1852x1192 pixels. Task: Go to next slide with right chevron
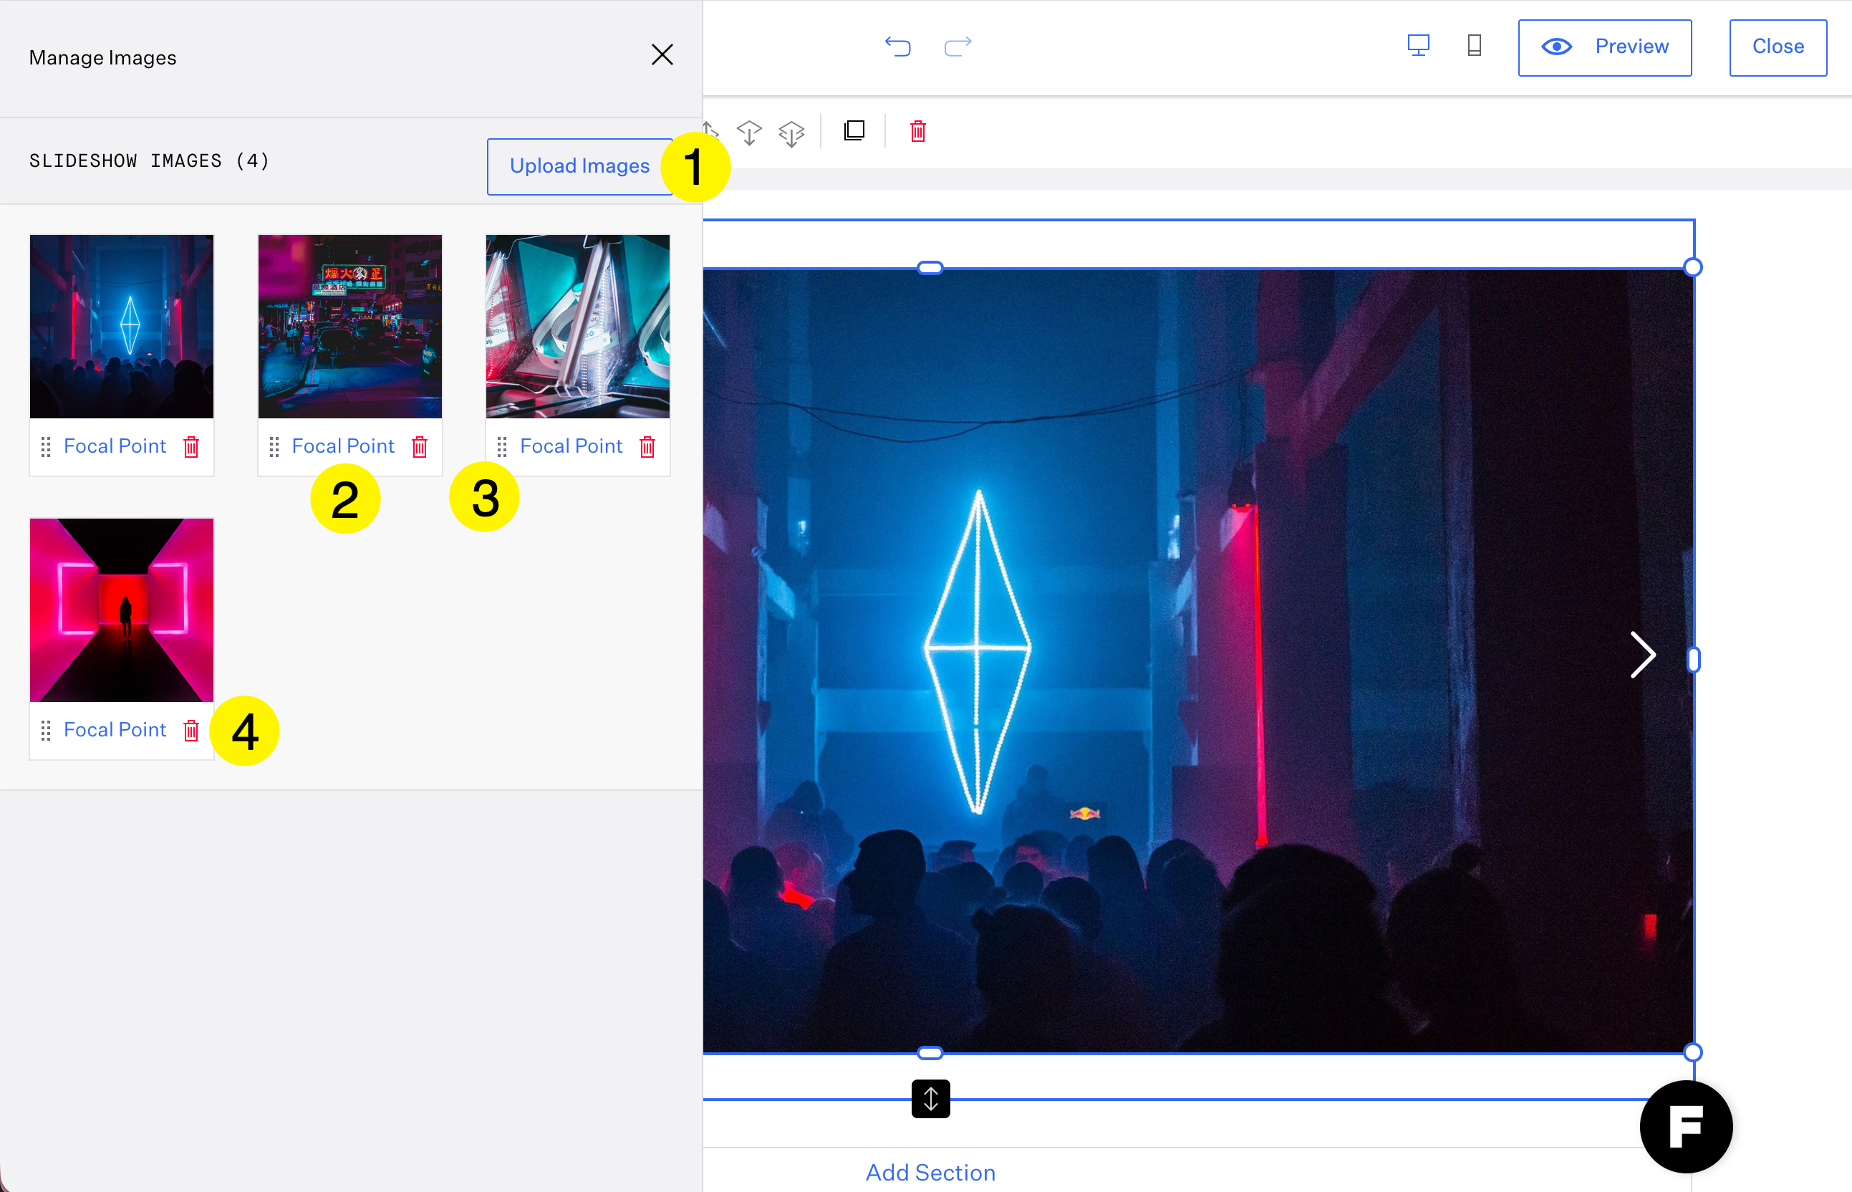click(x=1641, y=655)
